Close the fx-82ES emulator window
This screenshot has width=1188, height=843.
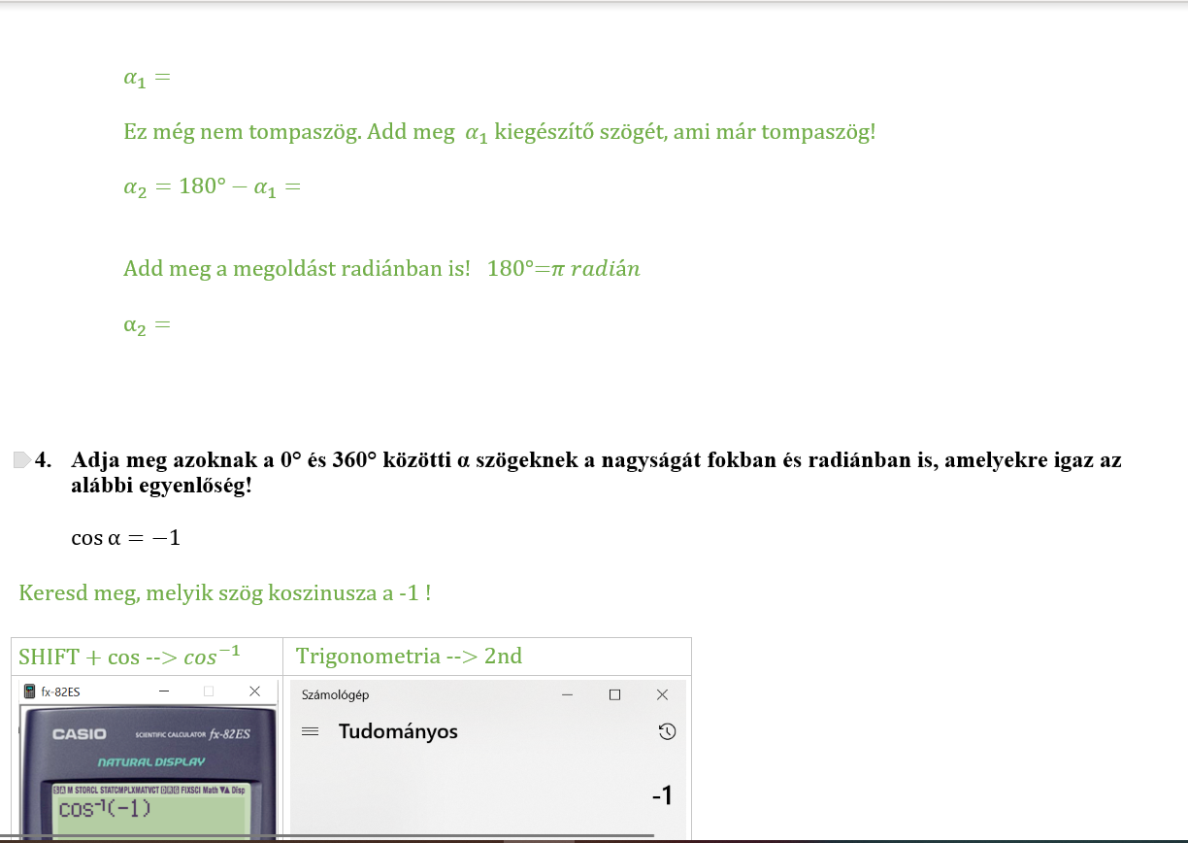254,691
